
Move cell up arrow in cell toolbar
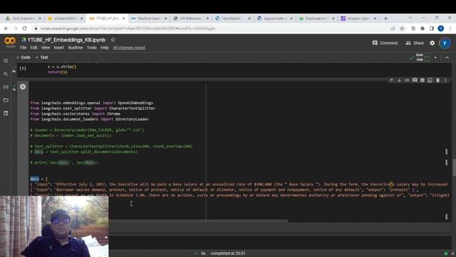(x=391, y=80)
